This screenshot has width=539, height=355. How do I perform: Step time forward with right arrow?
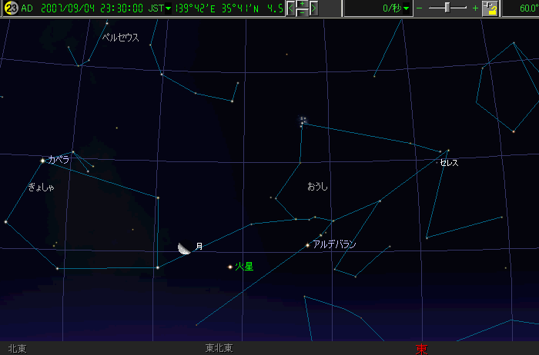pyautogui.click(x=313, y=8)
